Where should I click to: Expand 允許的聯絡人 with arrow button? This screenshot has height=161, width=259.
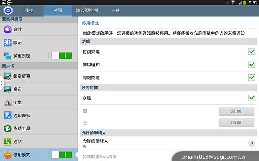tap(251, 143)
